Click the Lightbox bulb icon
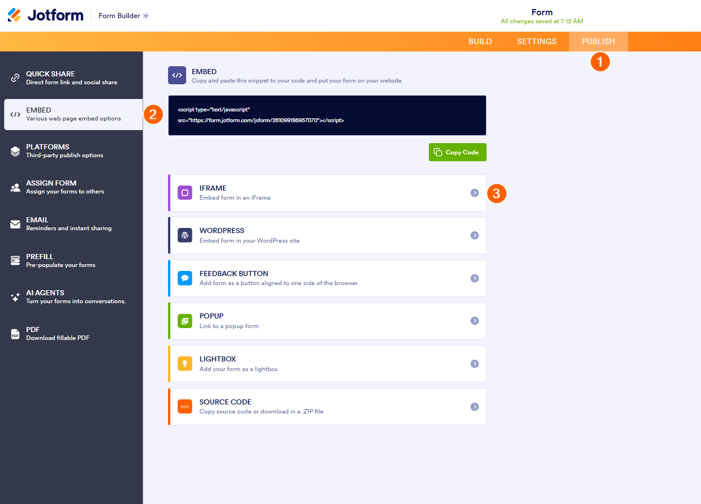 pos(185,364)
